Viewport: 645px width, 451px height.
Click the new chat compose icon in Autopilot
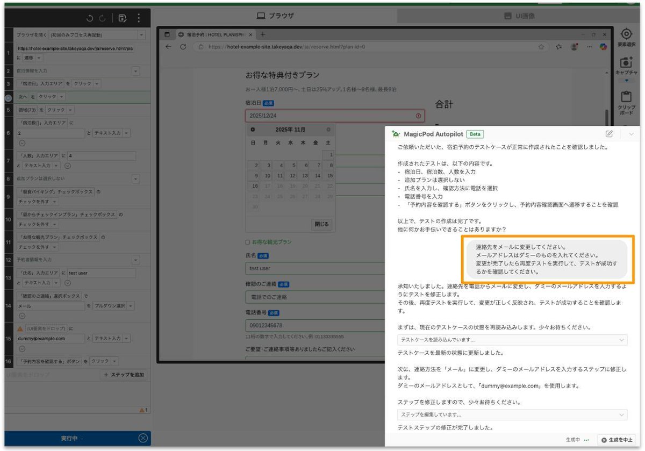coord(609,134)
